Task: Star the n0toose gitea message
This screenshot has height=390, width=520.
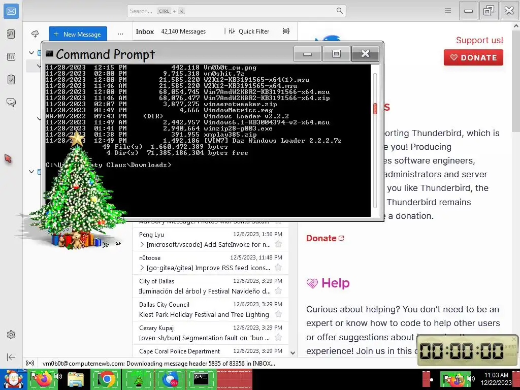Action: click(278, 268)
